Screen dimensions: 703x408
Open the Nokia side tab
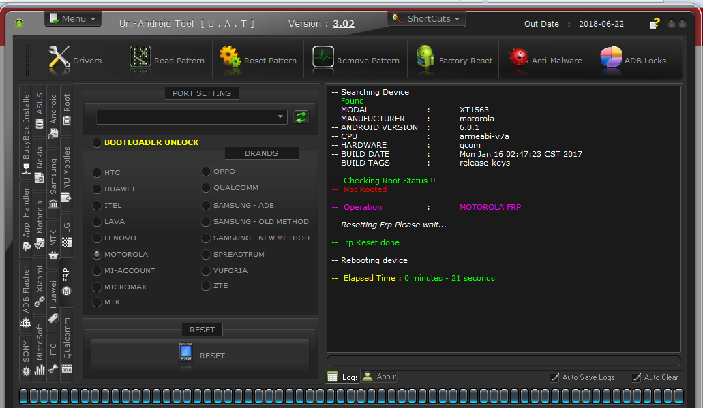(40, 164)
